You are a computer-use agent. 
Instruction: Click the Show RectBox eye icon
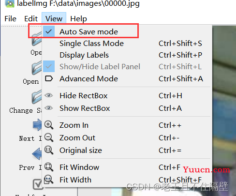pyautogui.click(x=49, y=108)
